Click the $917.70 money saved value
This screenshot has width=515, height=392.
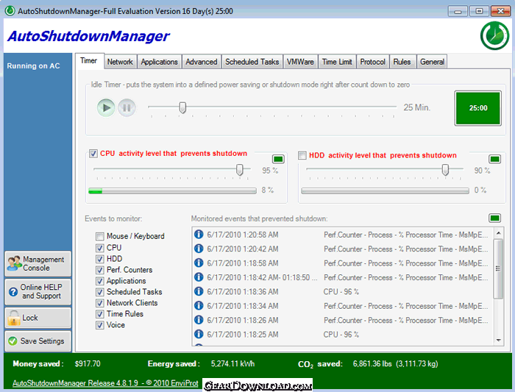pos(88,364)
